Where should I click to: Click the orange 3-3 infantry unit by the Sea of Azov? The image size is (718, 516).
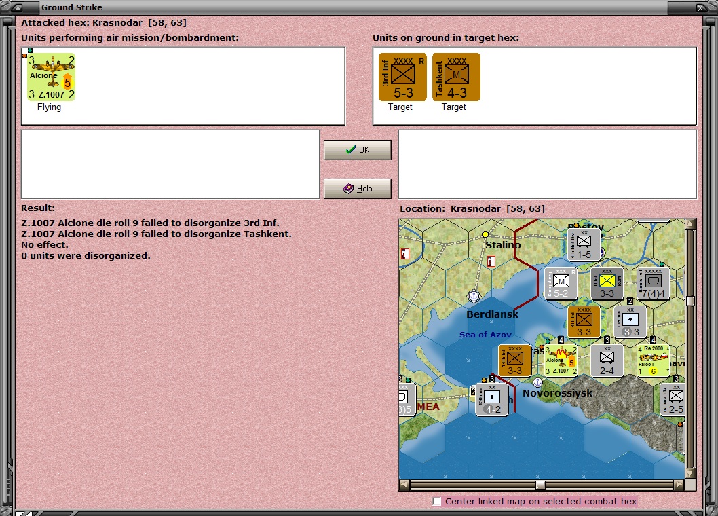[514, 361]
